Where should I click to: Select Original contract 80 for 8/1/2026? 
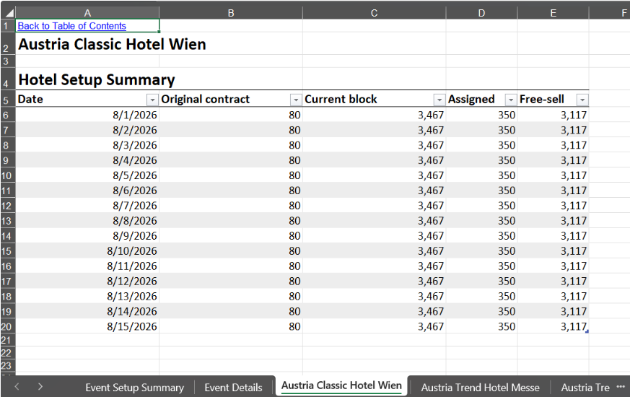[x=231, y=115]
